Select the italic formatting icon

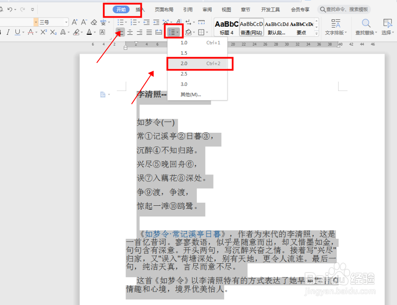(8, 32)
